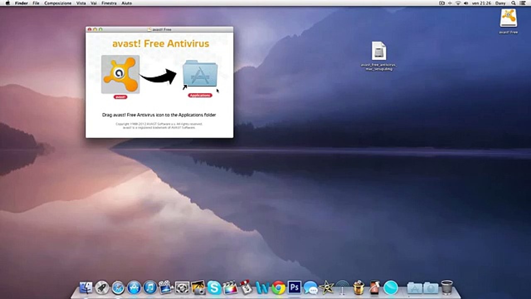Viewport: 531px width, 299px height.
Task: Open the Trash in the dock
Action: [x=447, y=287]
